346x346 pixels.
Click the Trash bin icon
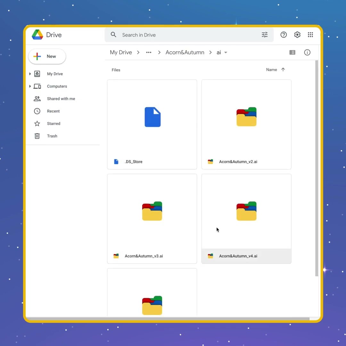click(x=37, y=136)
